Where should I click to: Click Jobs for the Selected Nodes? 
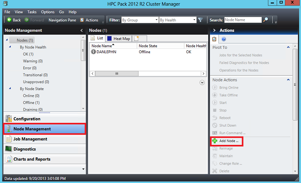click(240, 55)
